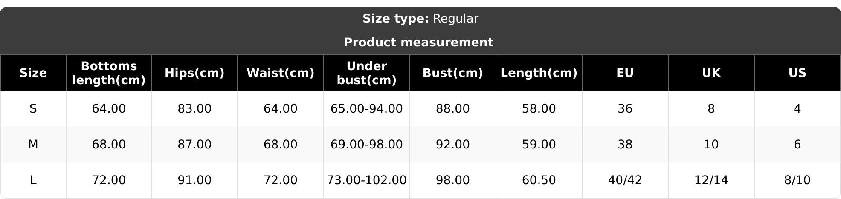Click the Bust(cm) column header
The image size is (841, 199).
[452, 73]
